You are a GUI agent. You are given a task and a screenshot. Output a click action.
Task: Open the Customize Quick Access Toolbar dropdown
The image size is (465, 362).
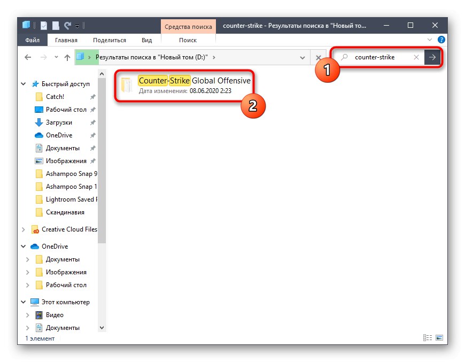point(77,26)
